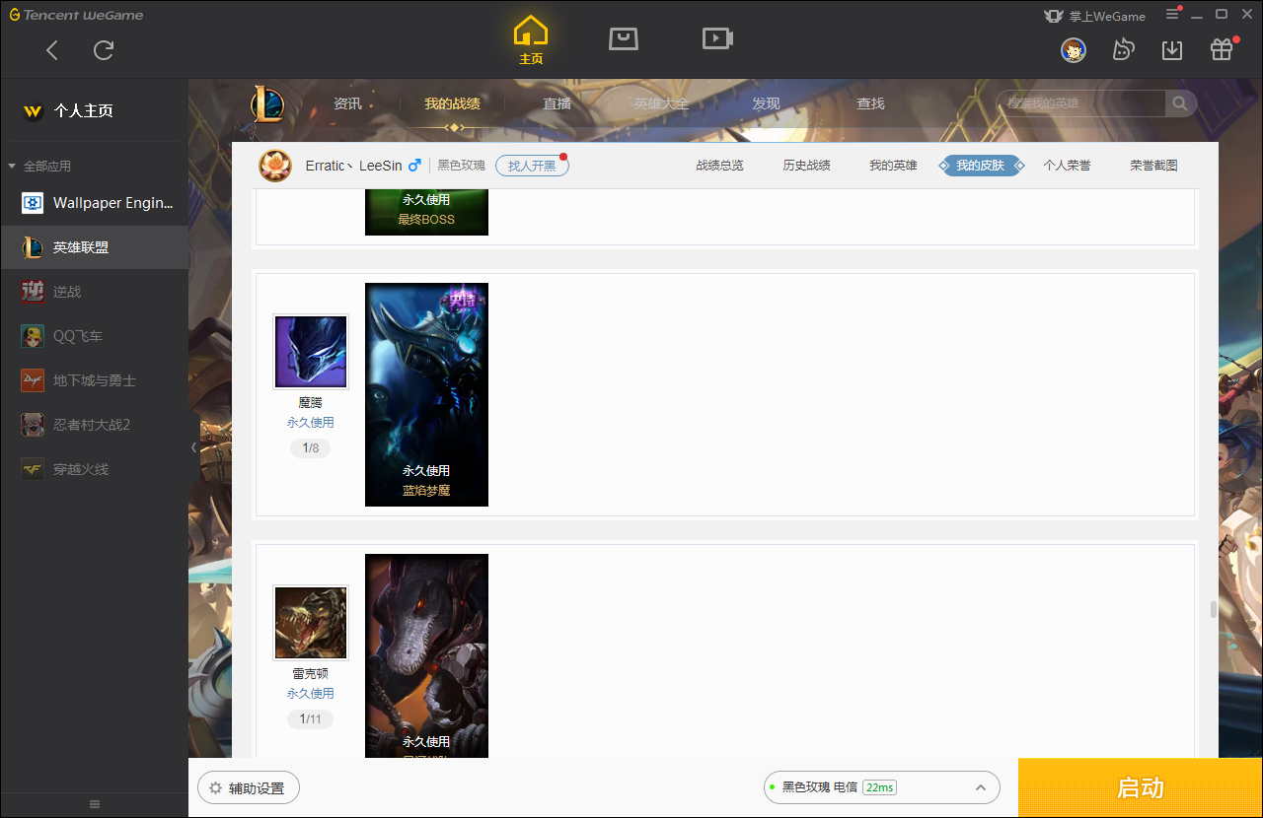Open the 查找 tab
Image resolution: width=1263 pixels, height=818 pixels.
(870, 103)
